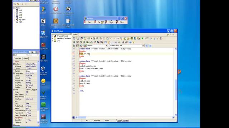Click the green Run arrow in the editor toolbar

pos(142,38)
